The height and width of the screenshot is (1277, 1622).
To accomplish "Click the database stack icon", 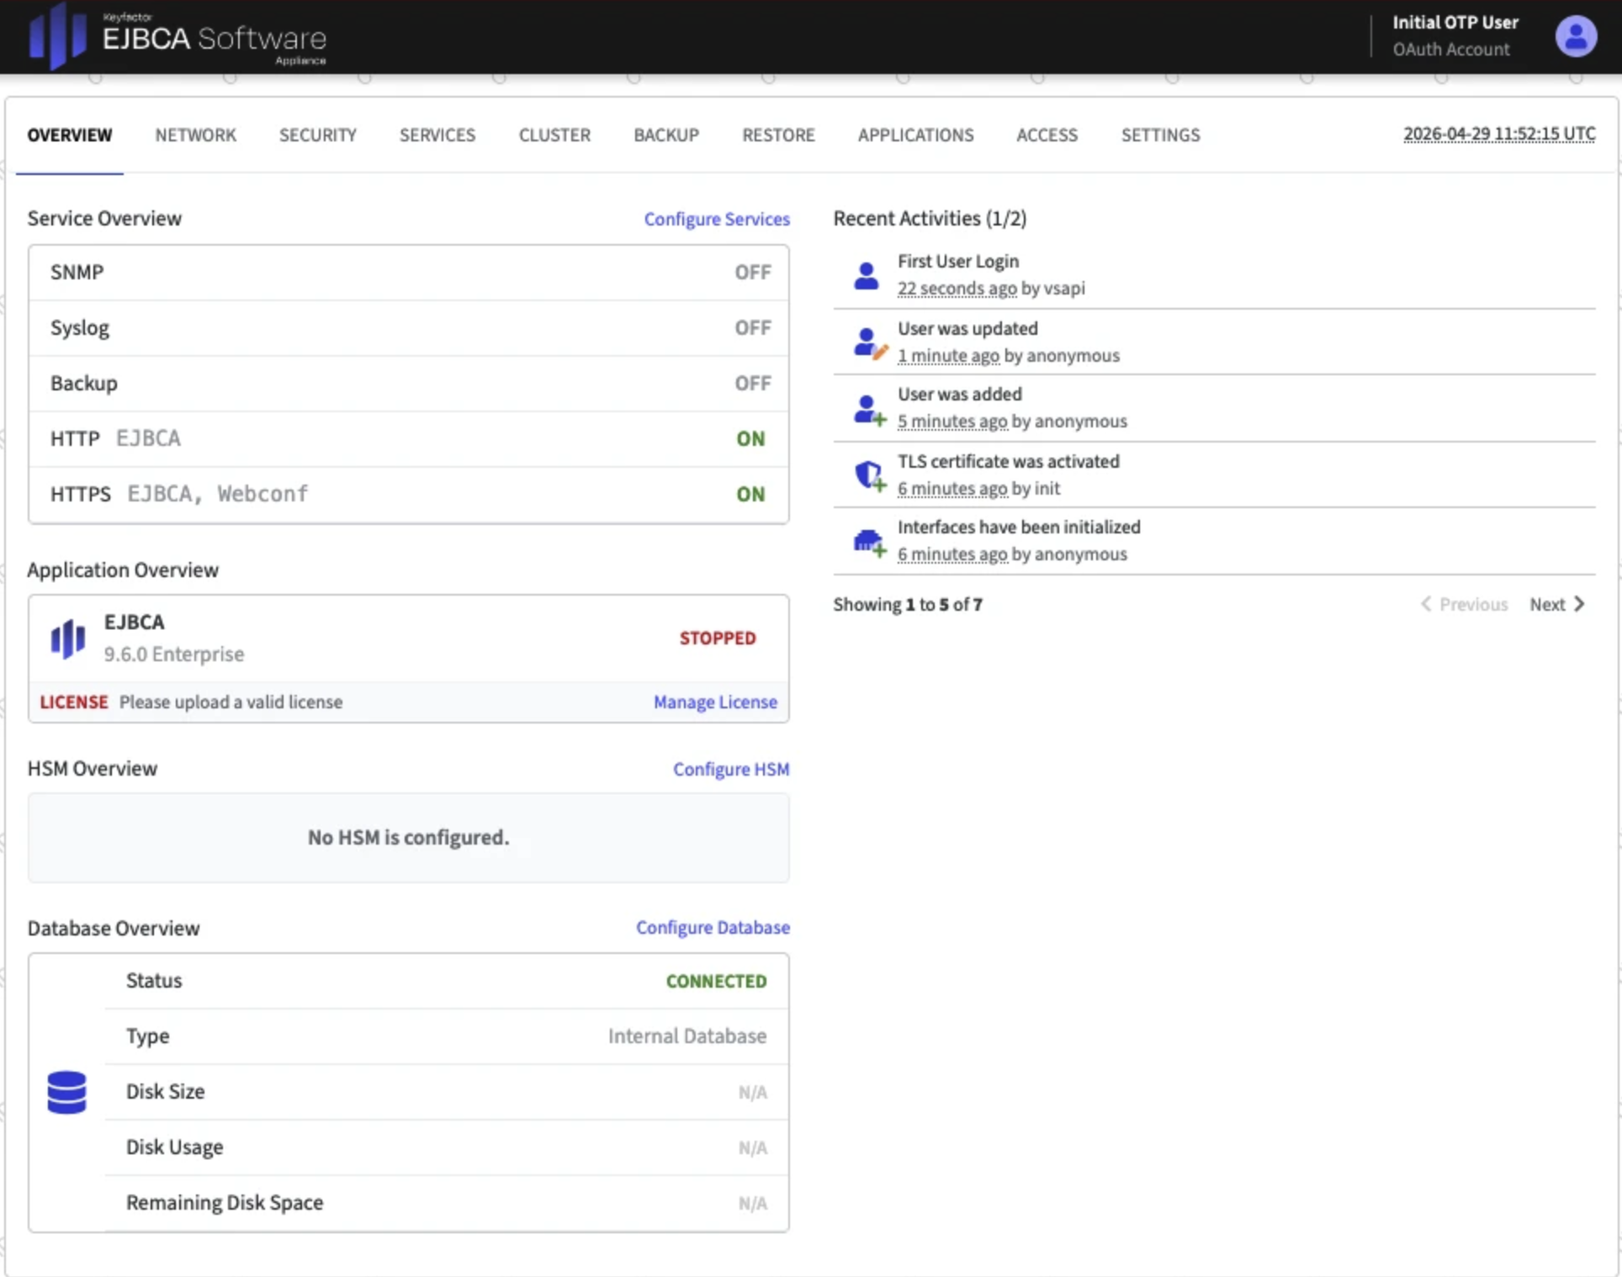I will tap(66, 1092).
